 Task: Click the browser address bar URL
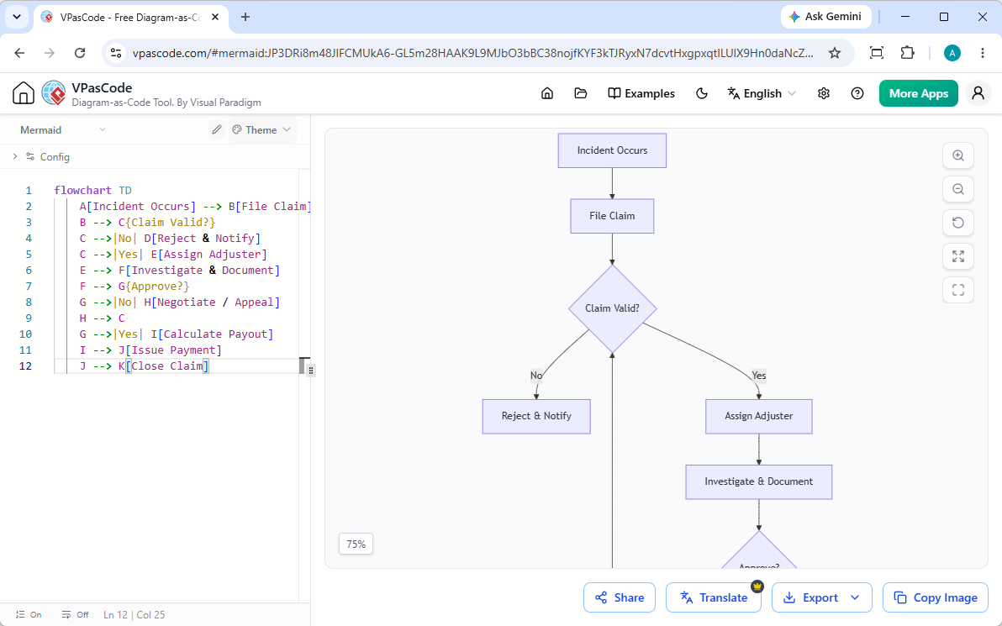pos(473,53)
